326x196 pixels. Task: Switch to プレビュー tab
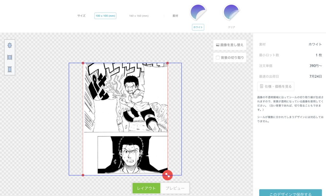click(x=175, y=188)
